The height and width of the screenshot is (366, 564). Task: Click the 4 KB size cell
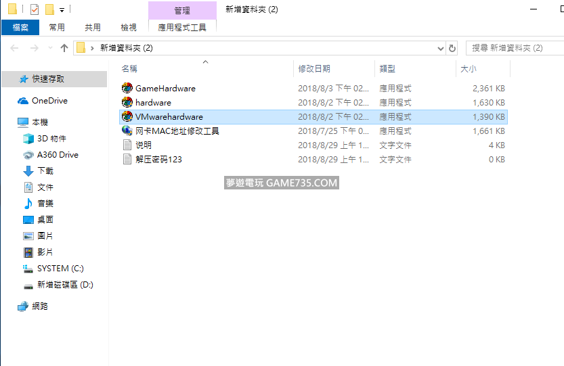click(x=497, y=145)
